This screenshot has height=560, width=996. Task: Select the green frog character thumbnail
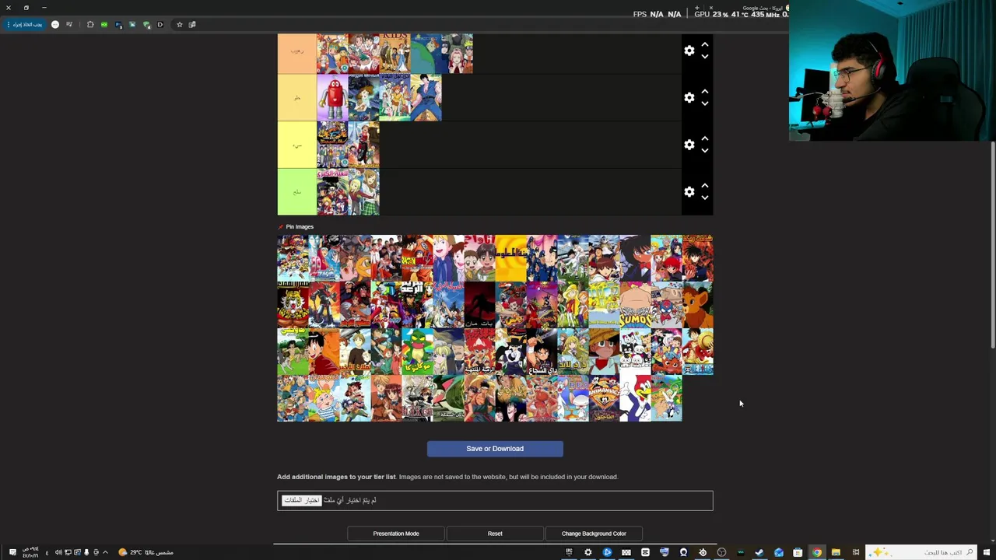(417, 352)
